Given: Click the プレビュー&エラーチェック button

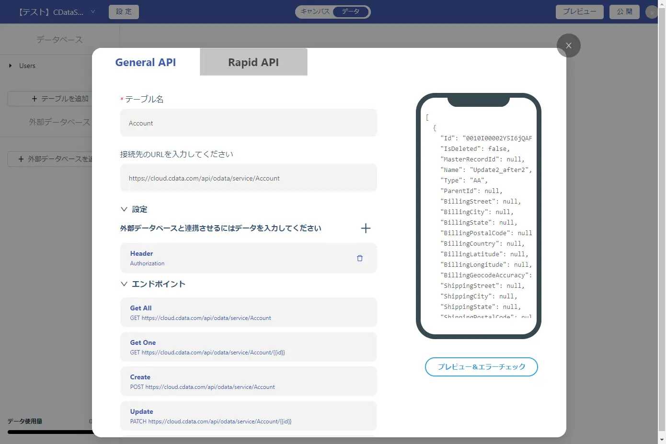Looking at the screenshot, I should tap(482, 367).
